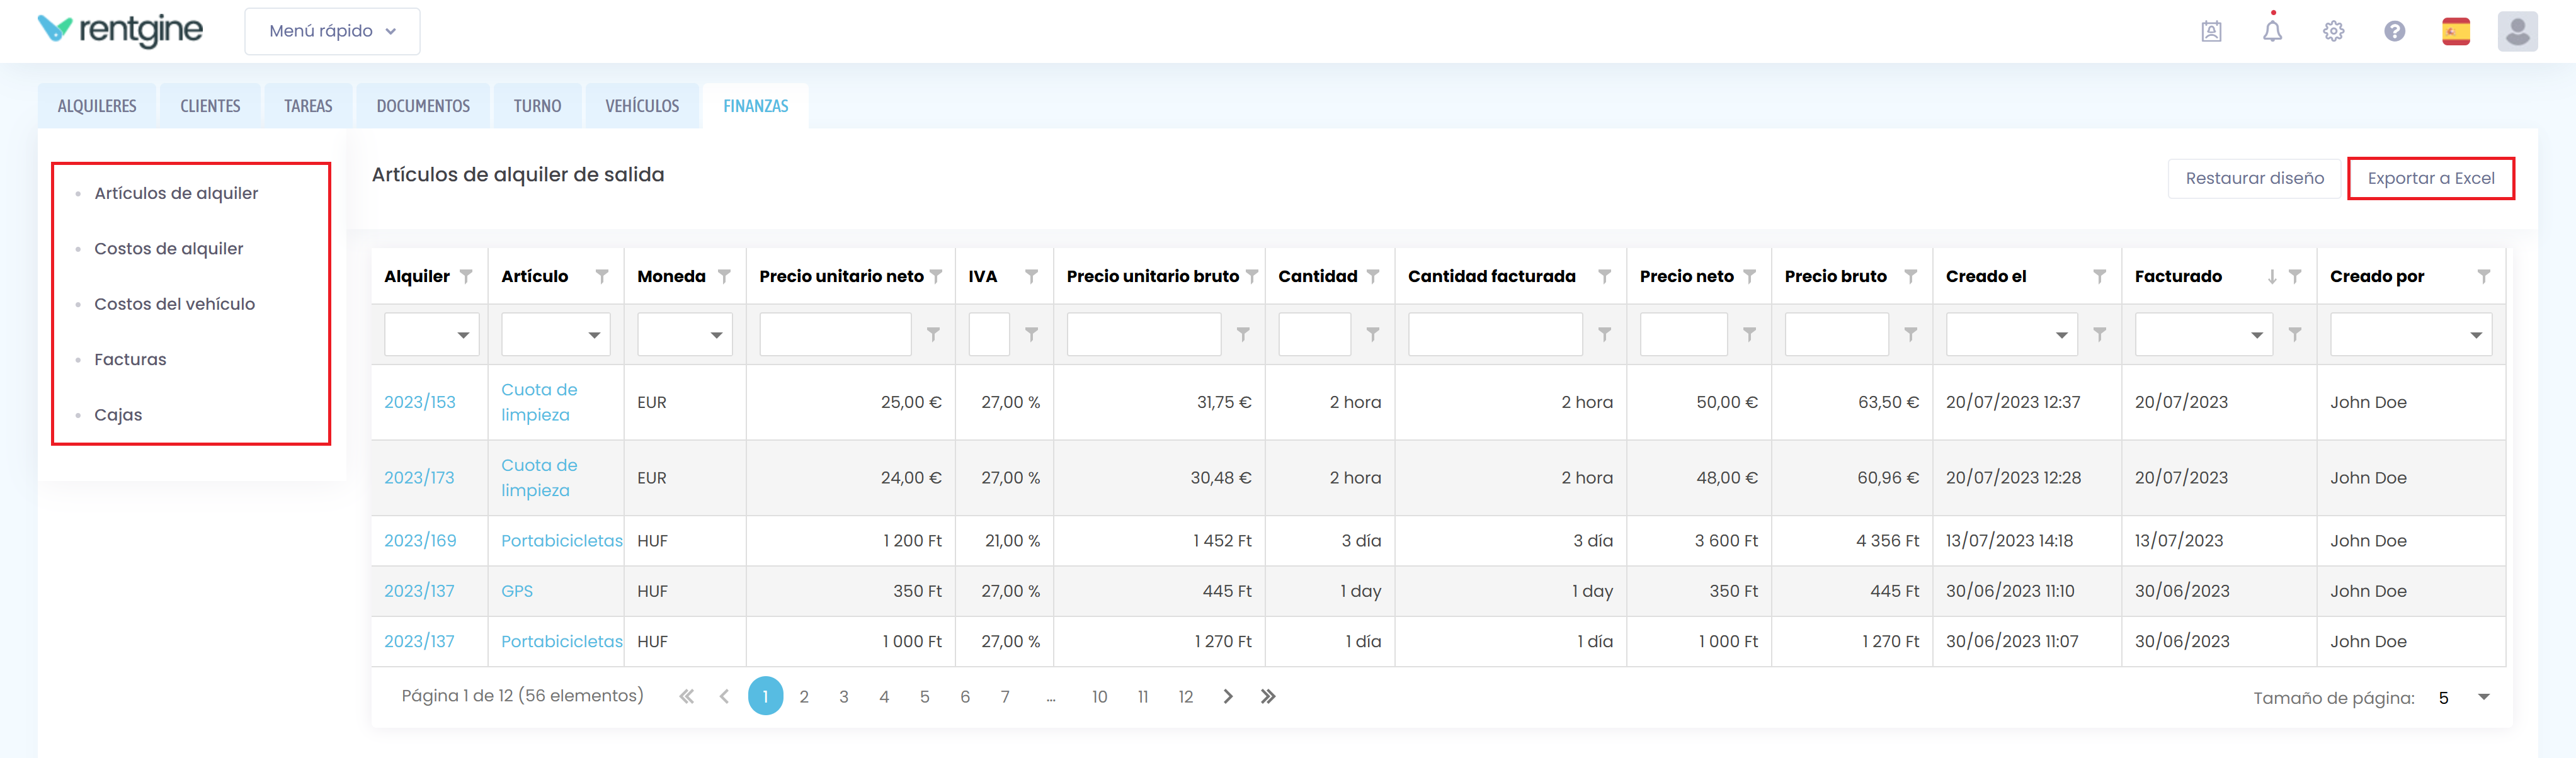Click the Precio unitario bruto filter input
The width and height of the screenshot is (2576, 758).
[1143, 335]
